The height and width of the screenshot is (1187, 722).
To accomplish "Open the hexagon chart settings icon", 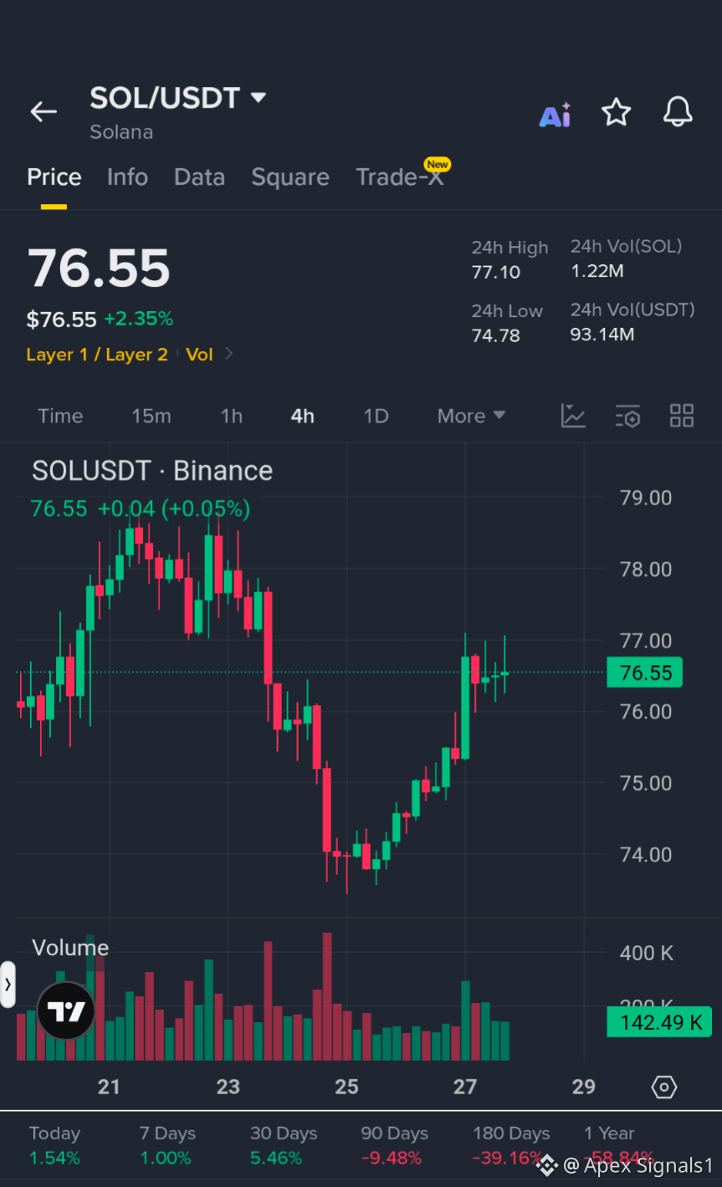I will (663, 1087).
